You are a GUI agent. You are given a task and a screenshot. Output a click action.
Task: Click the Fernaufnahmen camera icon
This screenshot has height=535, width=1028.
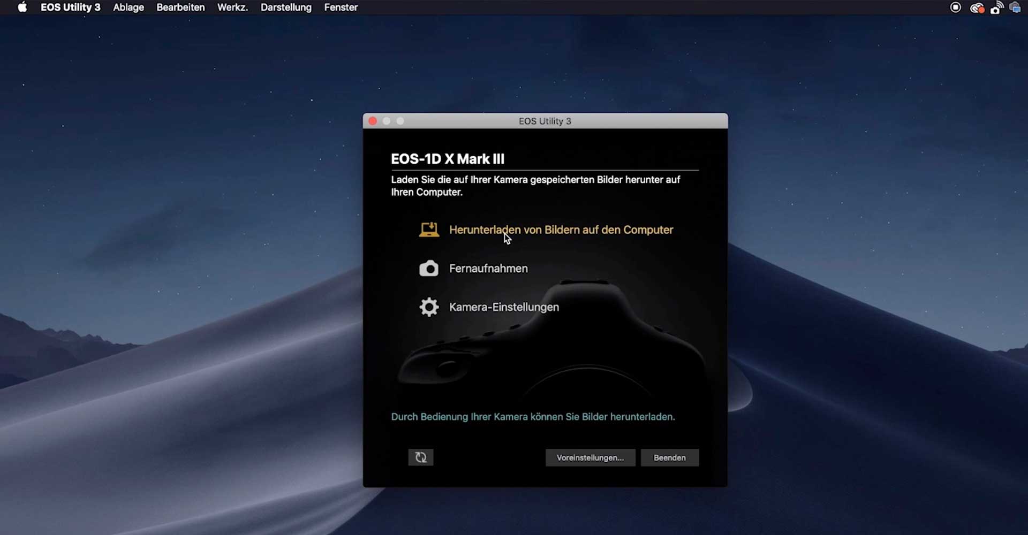(x=429, y=268)
